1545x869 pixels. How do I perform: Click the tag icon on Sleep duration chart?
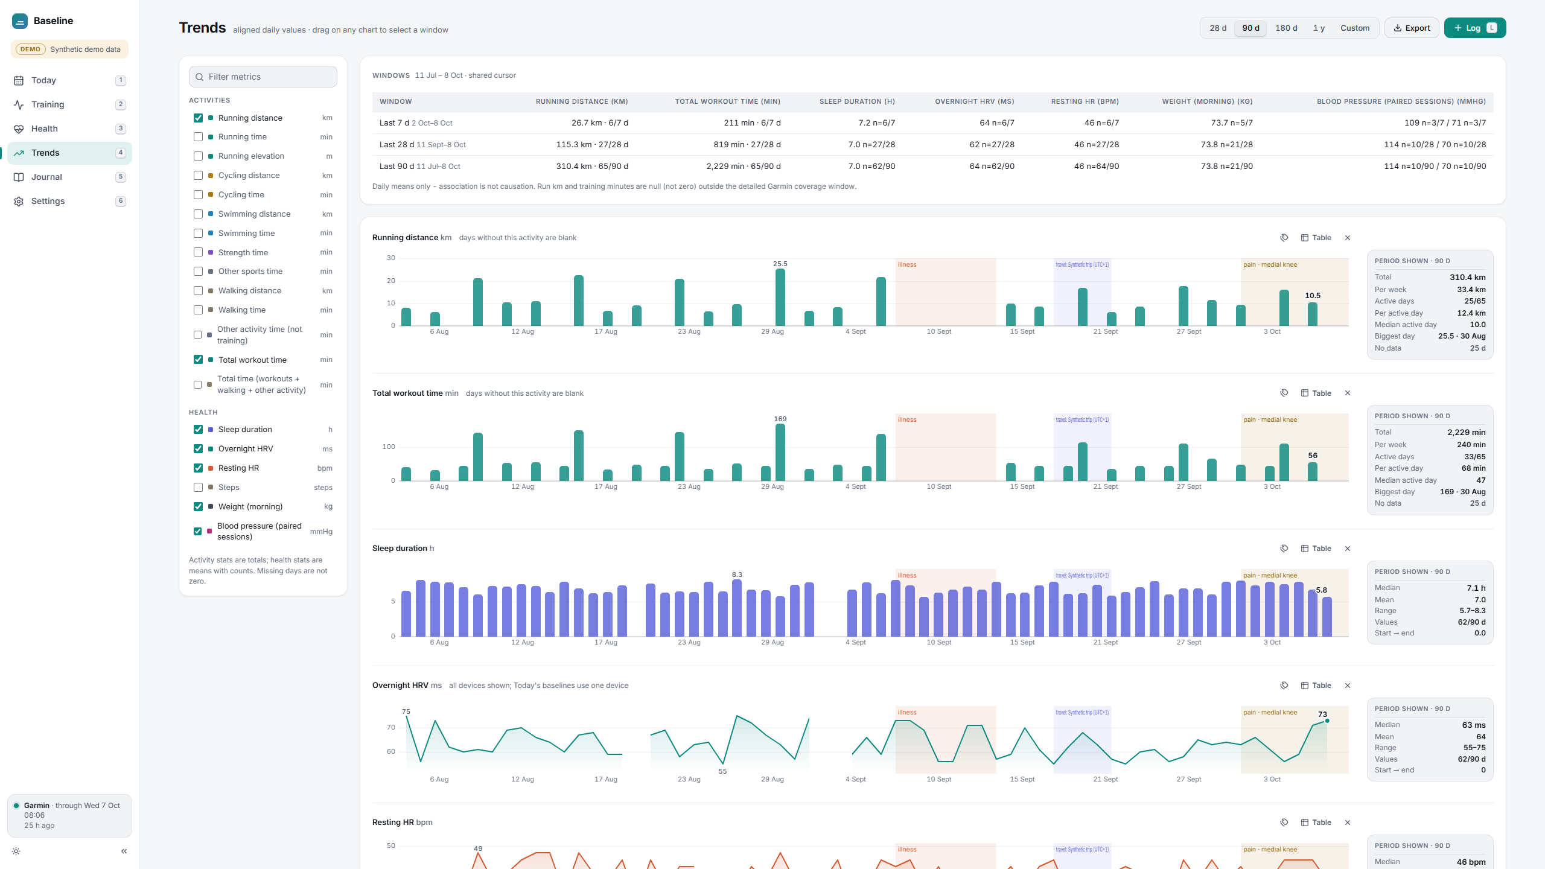click(1284, 549)
